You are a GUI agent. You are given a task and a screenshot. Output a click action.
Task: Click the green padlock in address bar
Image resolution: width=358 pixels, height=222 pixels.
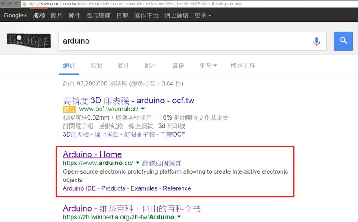pos(24,3)
